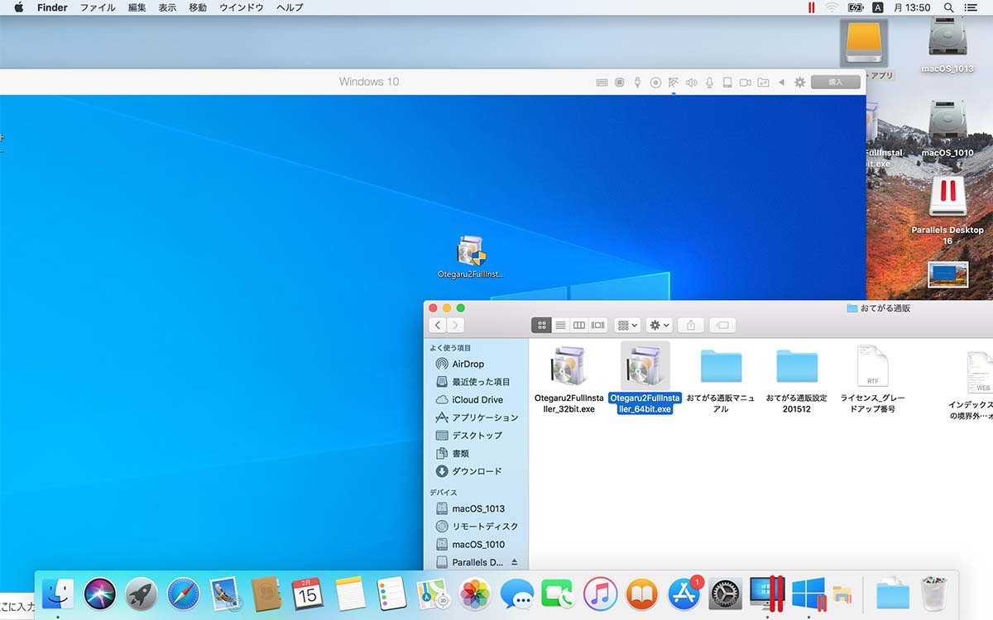
Task: Select リモートディスク in the Finder sidebar
Action: tap(477, 527)
